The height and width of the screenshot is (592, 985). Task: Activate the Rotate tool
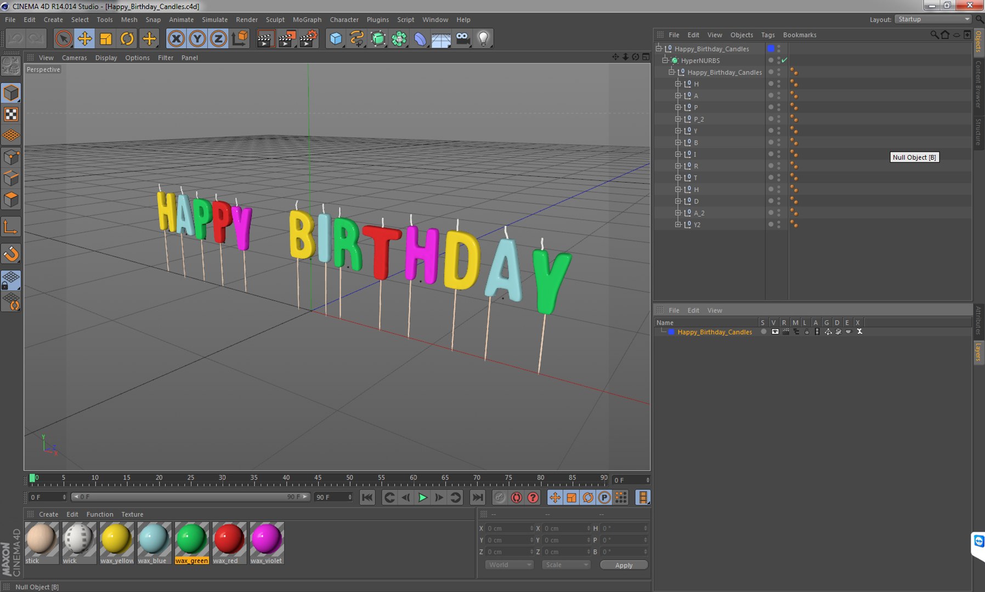pos(127,38)
